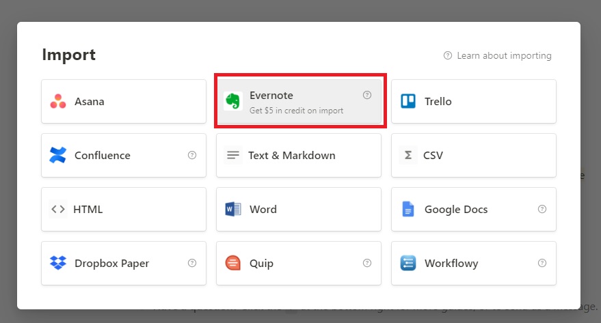Image resolution: width=601 pixels, height=323 pixels.
Task: Pick the Dropbox Paper import label
Action: (x=111, y=264)
